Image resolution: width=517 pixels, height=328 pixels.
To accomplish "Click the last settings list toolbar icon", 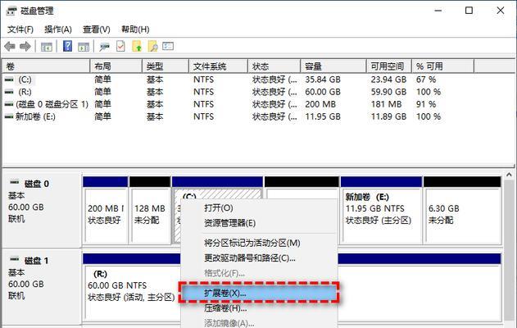I will click(x=168, y=46).
